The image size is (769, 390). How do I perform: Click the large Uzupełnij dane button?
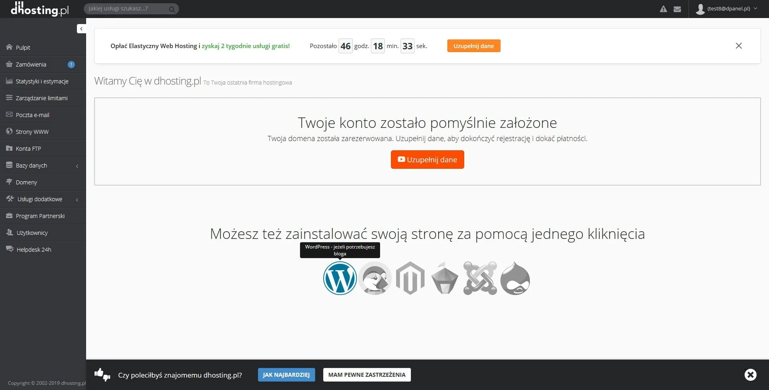point(427,160)
